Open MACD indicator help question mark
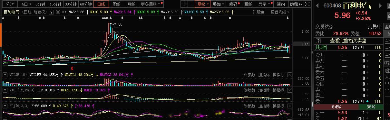 coord(5,90)
